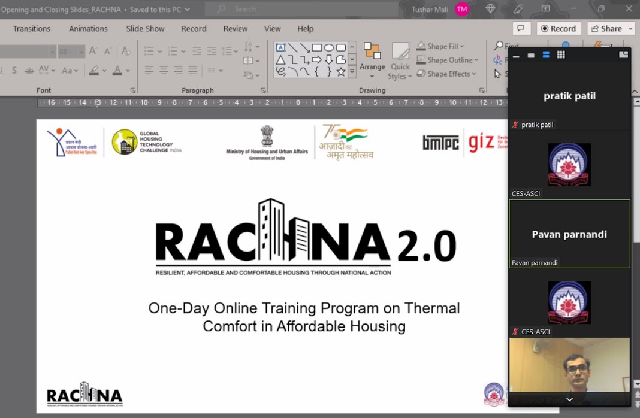This screenshot has width=640, height=418.
Task: Select the down arrow block shape
Action: [x=329, y=60]
